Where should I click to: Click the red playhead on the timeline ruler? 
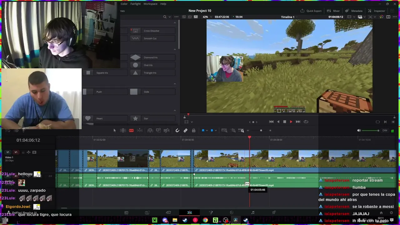click(x=249, y=137)
